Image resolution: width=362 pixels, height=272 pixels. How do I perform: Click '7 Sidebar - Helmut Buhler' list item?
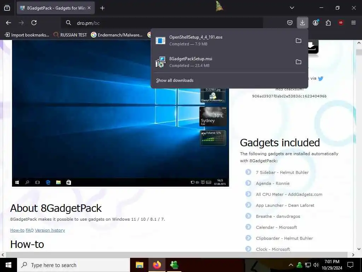(282, 172)
